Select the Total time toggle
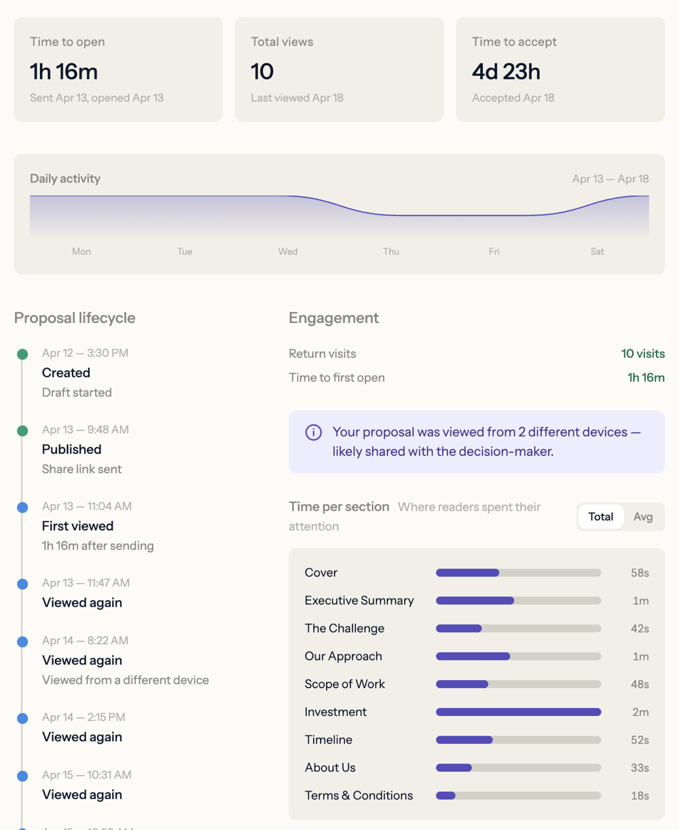The width and height of the screenshot is (679, 830). click(x=600, y=516)
